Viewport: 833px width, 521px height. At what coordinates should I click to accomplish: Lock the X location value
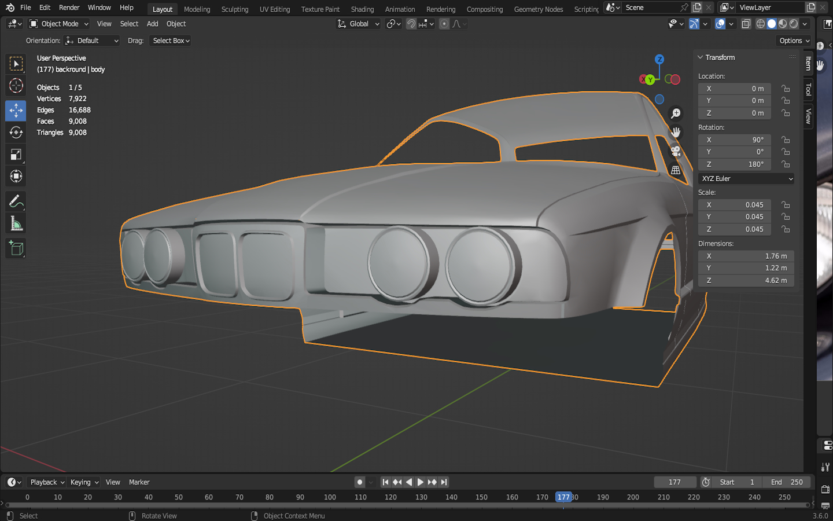[x=786, y=89]
